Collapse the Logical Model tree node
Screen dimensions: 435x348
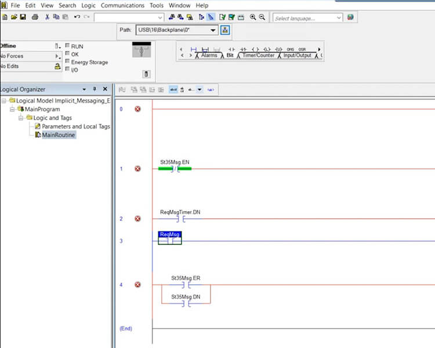pos(3,101)
